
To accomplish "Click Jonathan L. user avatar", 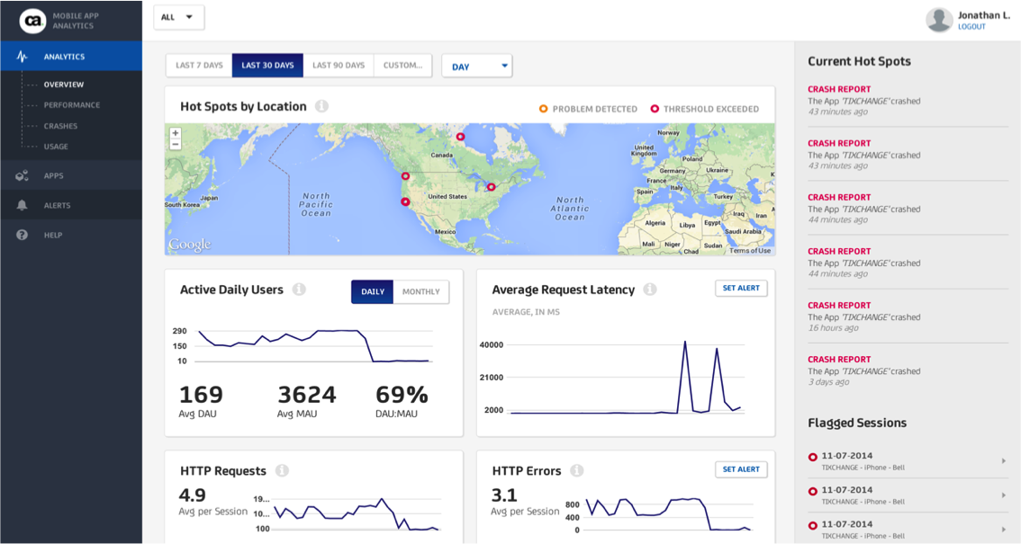I will click(x=939, y=20).
